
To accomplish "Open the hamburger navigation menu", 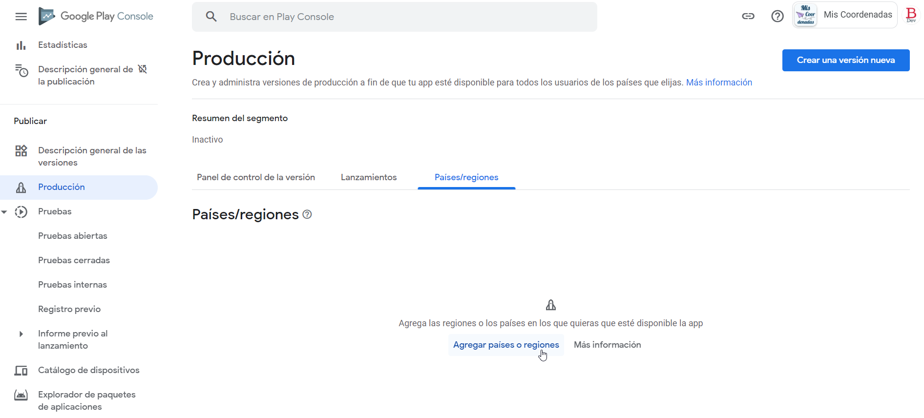I will [21, 17].
